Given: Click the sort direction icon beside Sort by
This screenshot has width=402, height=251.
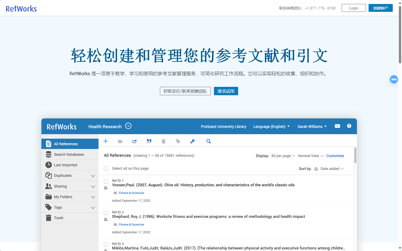Looking at the screenshot, I should (316, 169).
